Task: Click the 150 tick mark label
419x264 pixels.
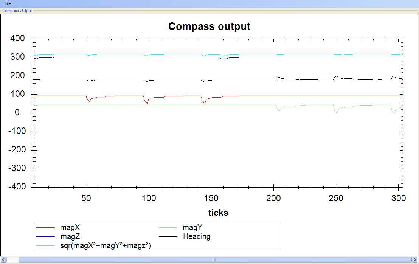Action: 211,198
